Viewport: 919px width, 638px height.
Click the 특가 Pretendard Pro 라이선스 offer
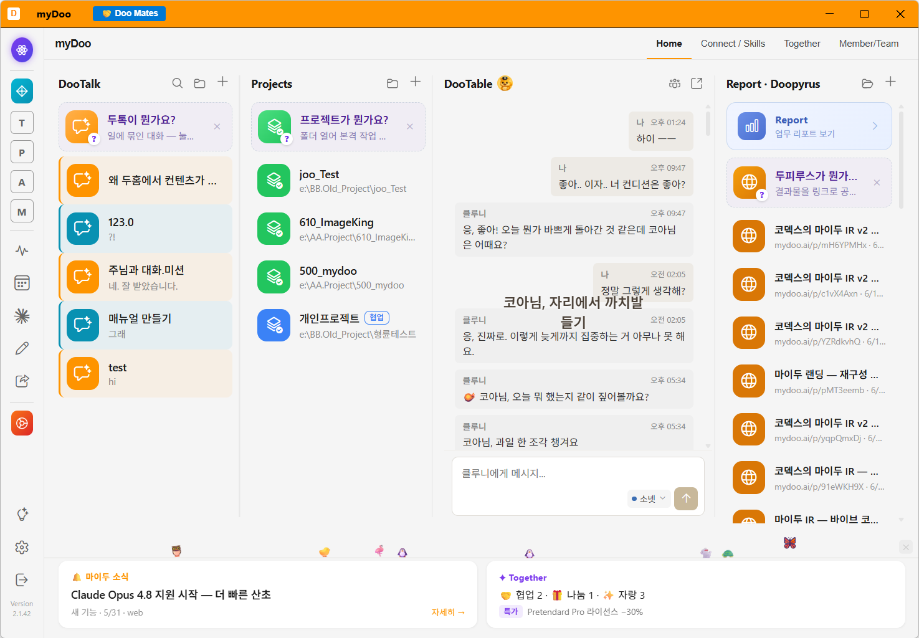[x=571, y=612]
